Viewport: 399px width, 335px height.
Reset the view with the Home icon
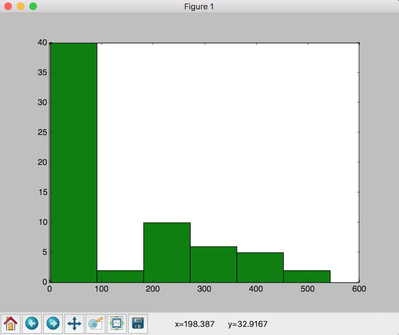tap(11, 324)
